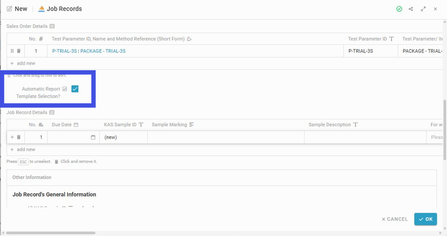Open the P-TRIAL-3S | PACKAGE - TRIAL-3S link

click(88, 51)
